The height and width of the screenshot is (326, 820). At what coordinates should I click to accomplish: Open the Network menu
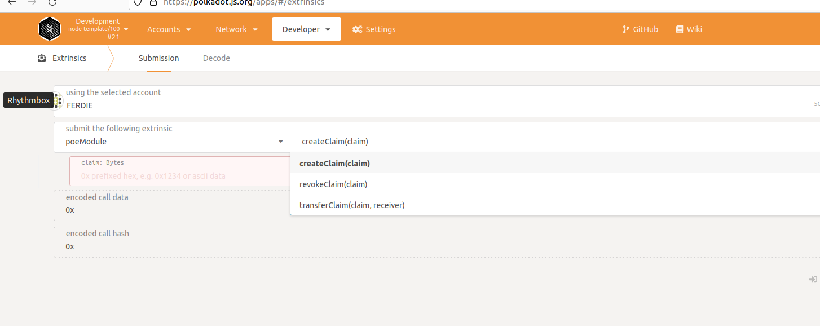236,29
